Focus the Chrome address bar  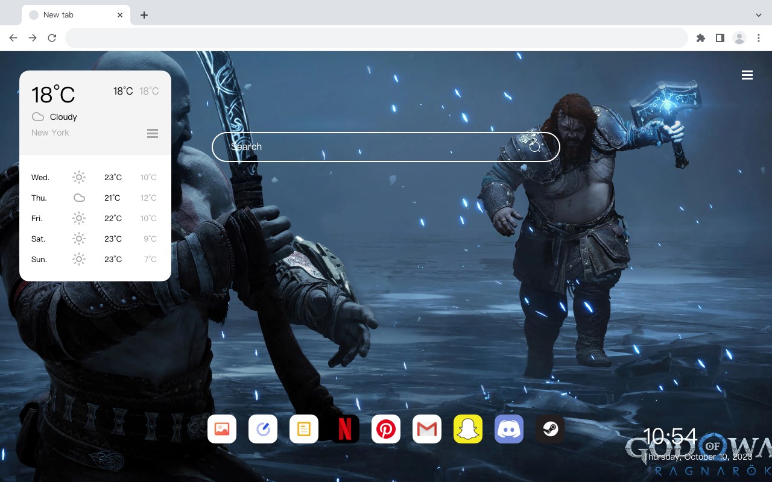click(376, 38)
